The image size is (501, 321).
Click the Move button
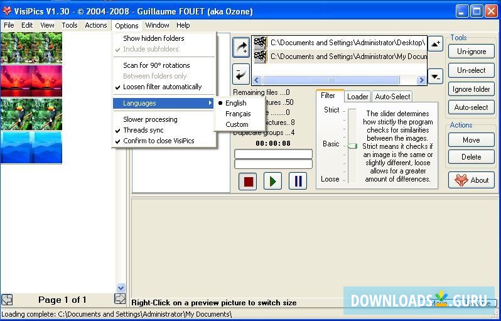pos(471,140)
